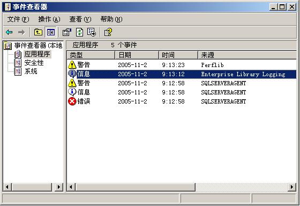Screen dimensions: 300x206
Task: Click the tree pane horizontal scrollbar thumb
Action: 32,187
